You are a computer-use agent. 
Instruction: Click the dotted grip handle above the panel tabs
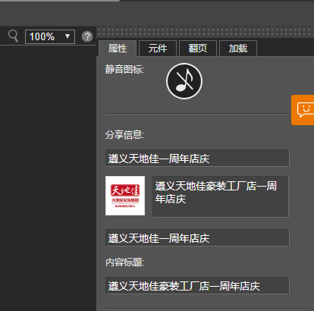tap(205, 32)
